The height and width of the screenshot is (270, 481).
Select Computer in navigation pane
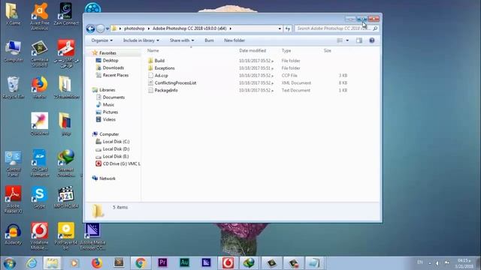pos(109,134)
